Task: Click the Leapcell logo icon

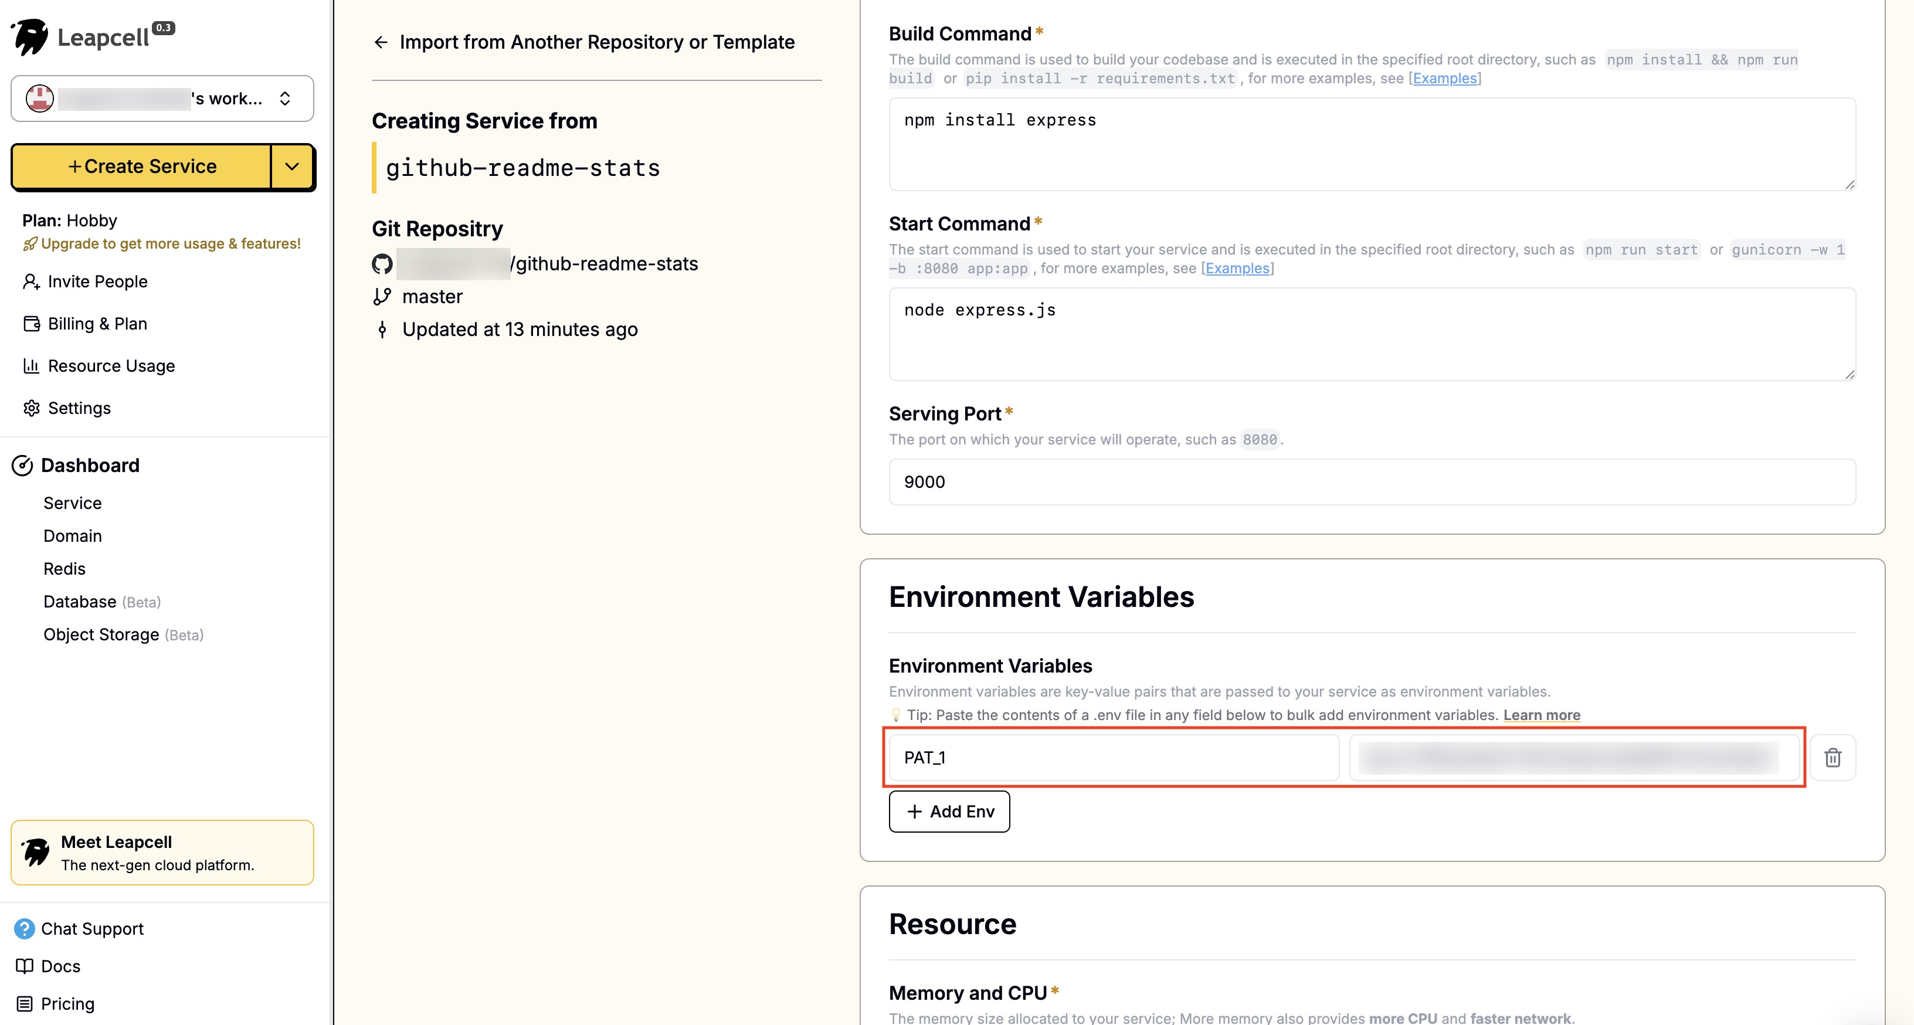Action: click(x=30, y=36)
